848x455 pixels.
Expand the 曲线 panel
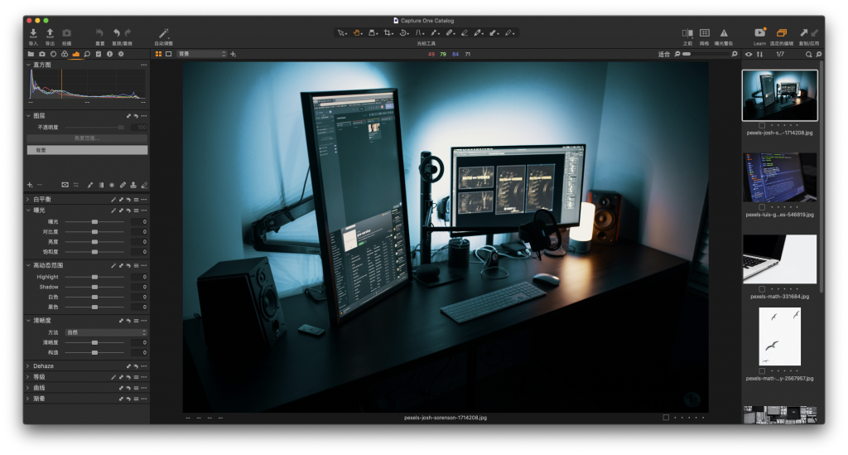point(28,388)
